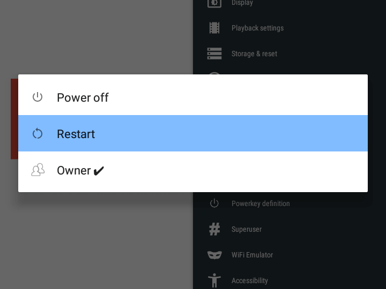Click the Power off icon
This screenshot has height=289, width=386.
[38, 97]
